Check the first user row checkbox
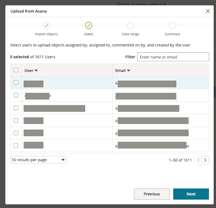This screenshot has height=208, width=216. coord(16,83)
